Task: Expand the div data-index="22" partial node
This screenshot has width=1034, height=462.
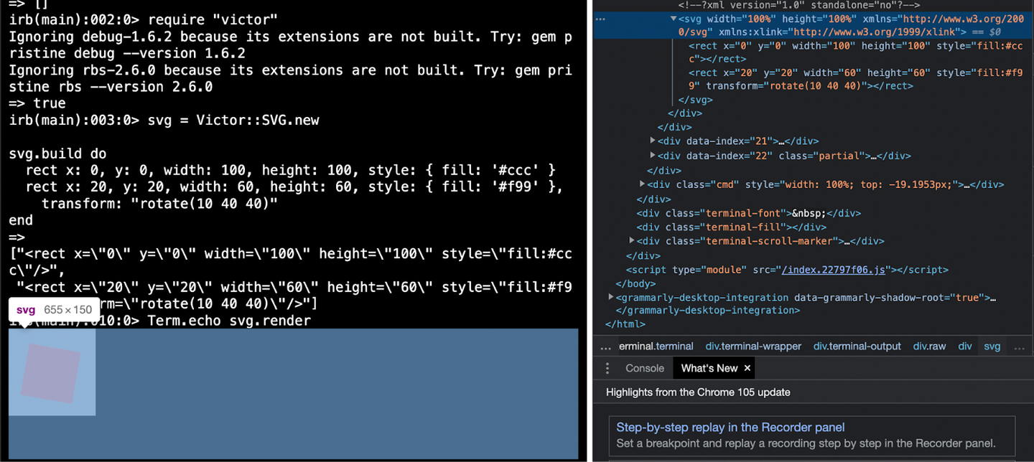Action: (653, 156)
